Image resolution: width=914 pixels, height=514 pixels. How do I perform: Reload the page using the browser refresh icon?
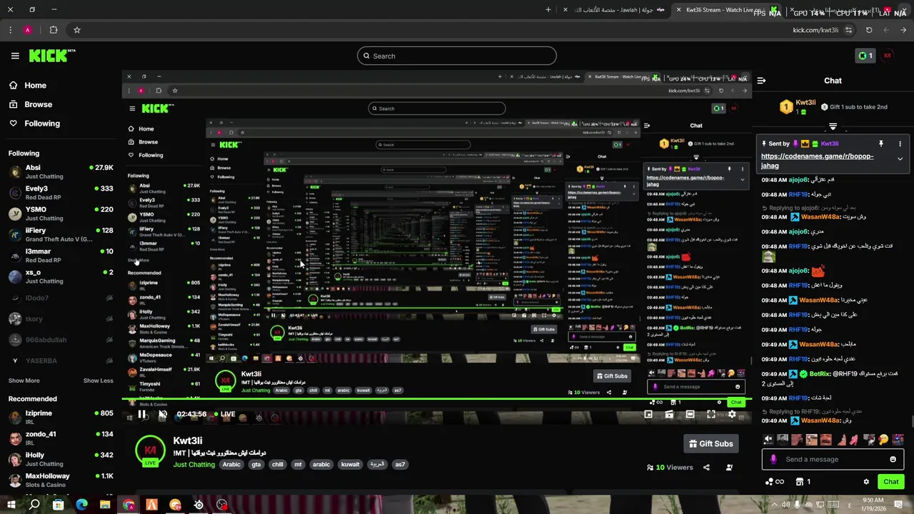(869, 30)
